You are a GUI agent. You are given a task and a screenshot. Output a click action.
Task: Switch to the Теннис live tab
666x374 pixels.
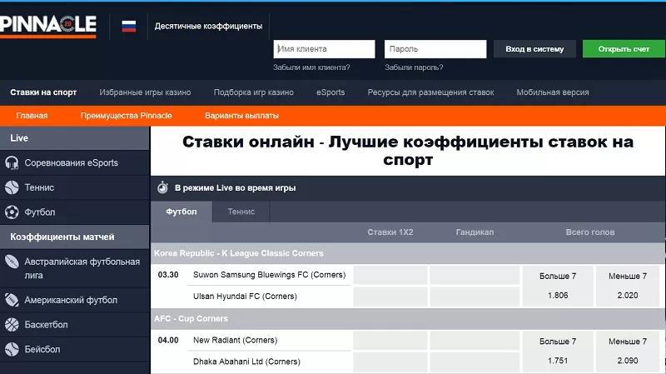(x=241, y=212)
